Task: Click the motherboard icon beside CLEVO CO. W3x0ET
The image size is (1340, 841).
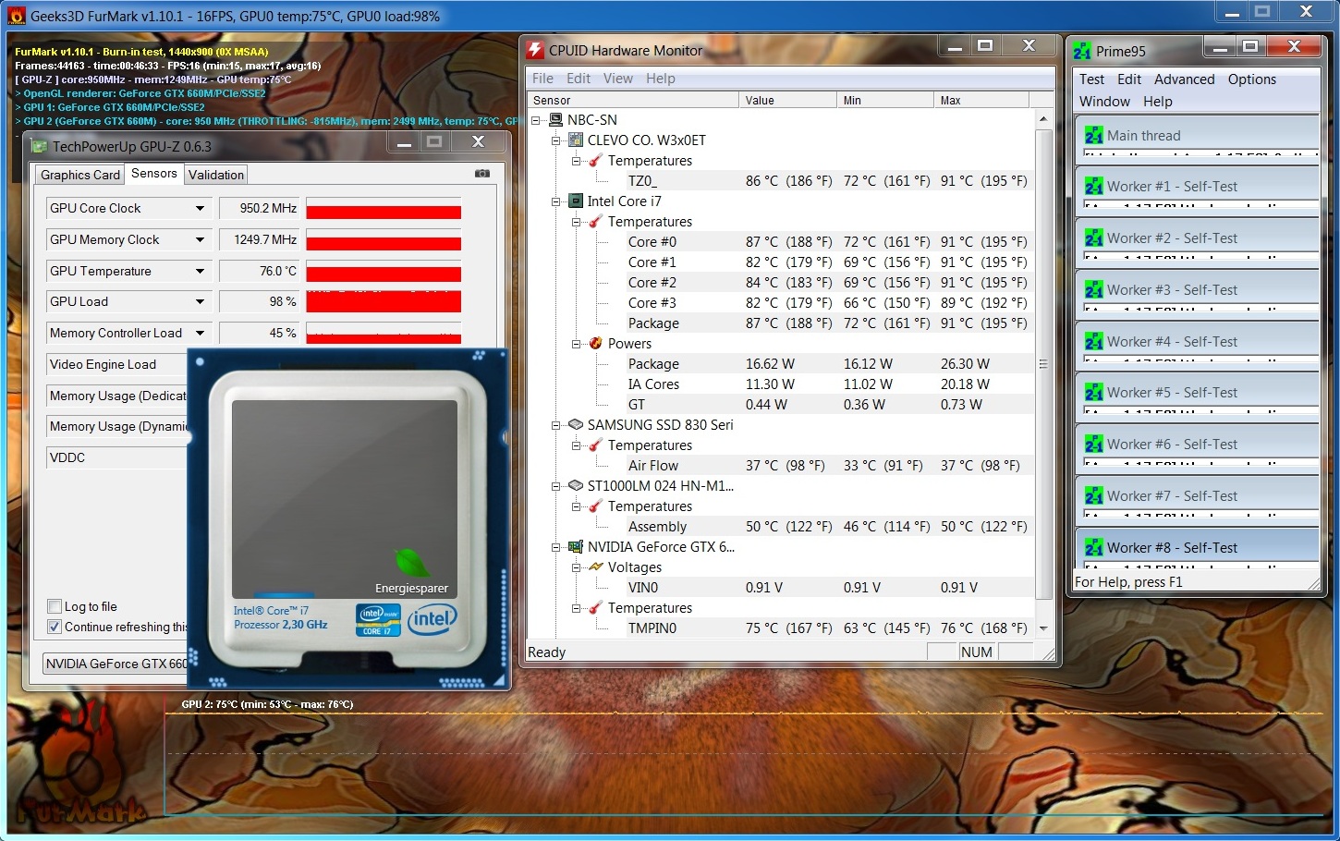Action: click(576, 140)
